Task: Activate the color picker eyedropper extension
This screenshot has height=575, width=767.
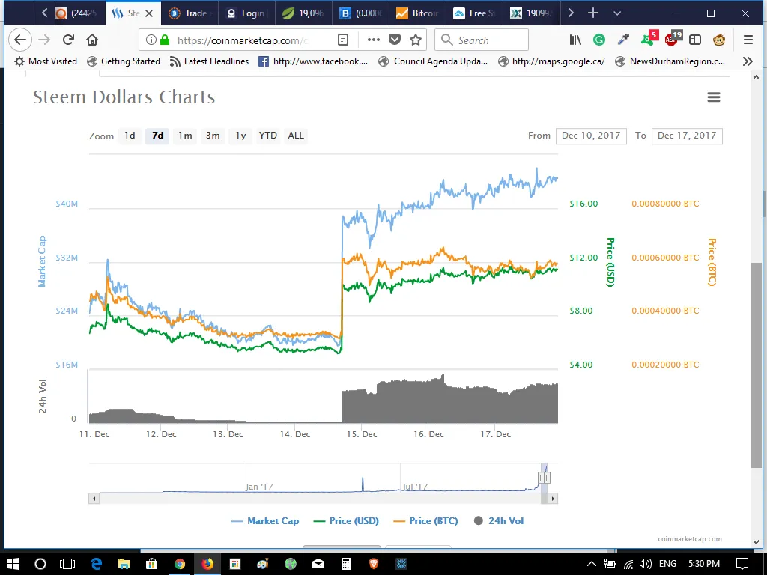Action: (x=623, y=40)
